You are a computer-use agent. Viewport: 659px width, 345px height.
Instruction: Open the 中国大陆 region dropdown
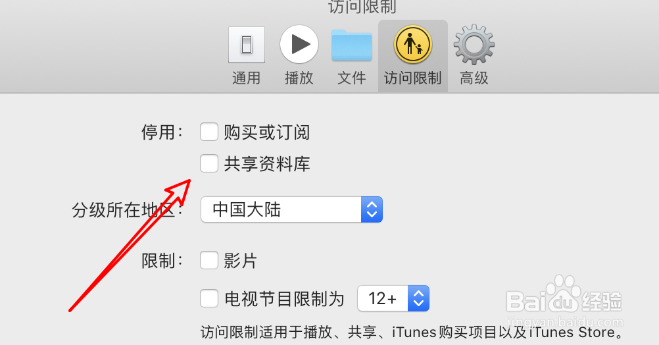tap(291, 209)
